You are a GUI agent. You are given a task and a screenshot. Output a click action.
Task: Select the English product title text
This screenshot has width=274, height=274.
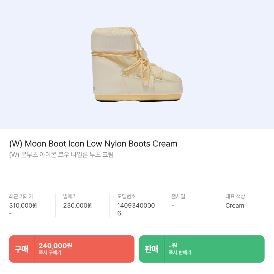point(93,144)
